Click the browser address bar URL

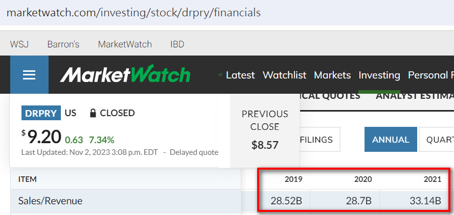pos(133,13)
